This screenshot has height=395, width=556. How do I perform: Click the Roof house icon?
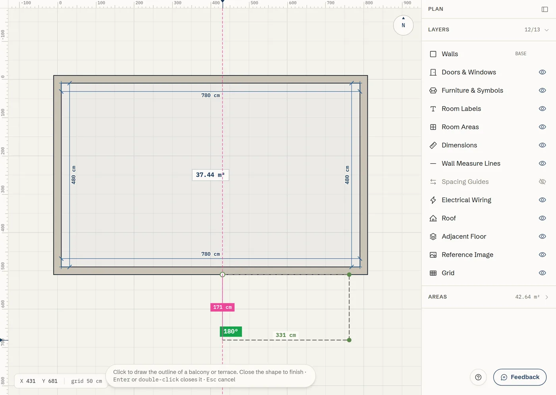coord(433,219)
